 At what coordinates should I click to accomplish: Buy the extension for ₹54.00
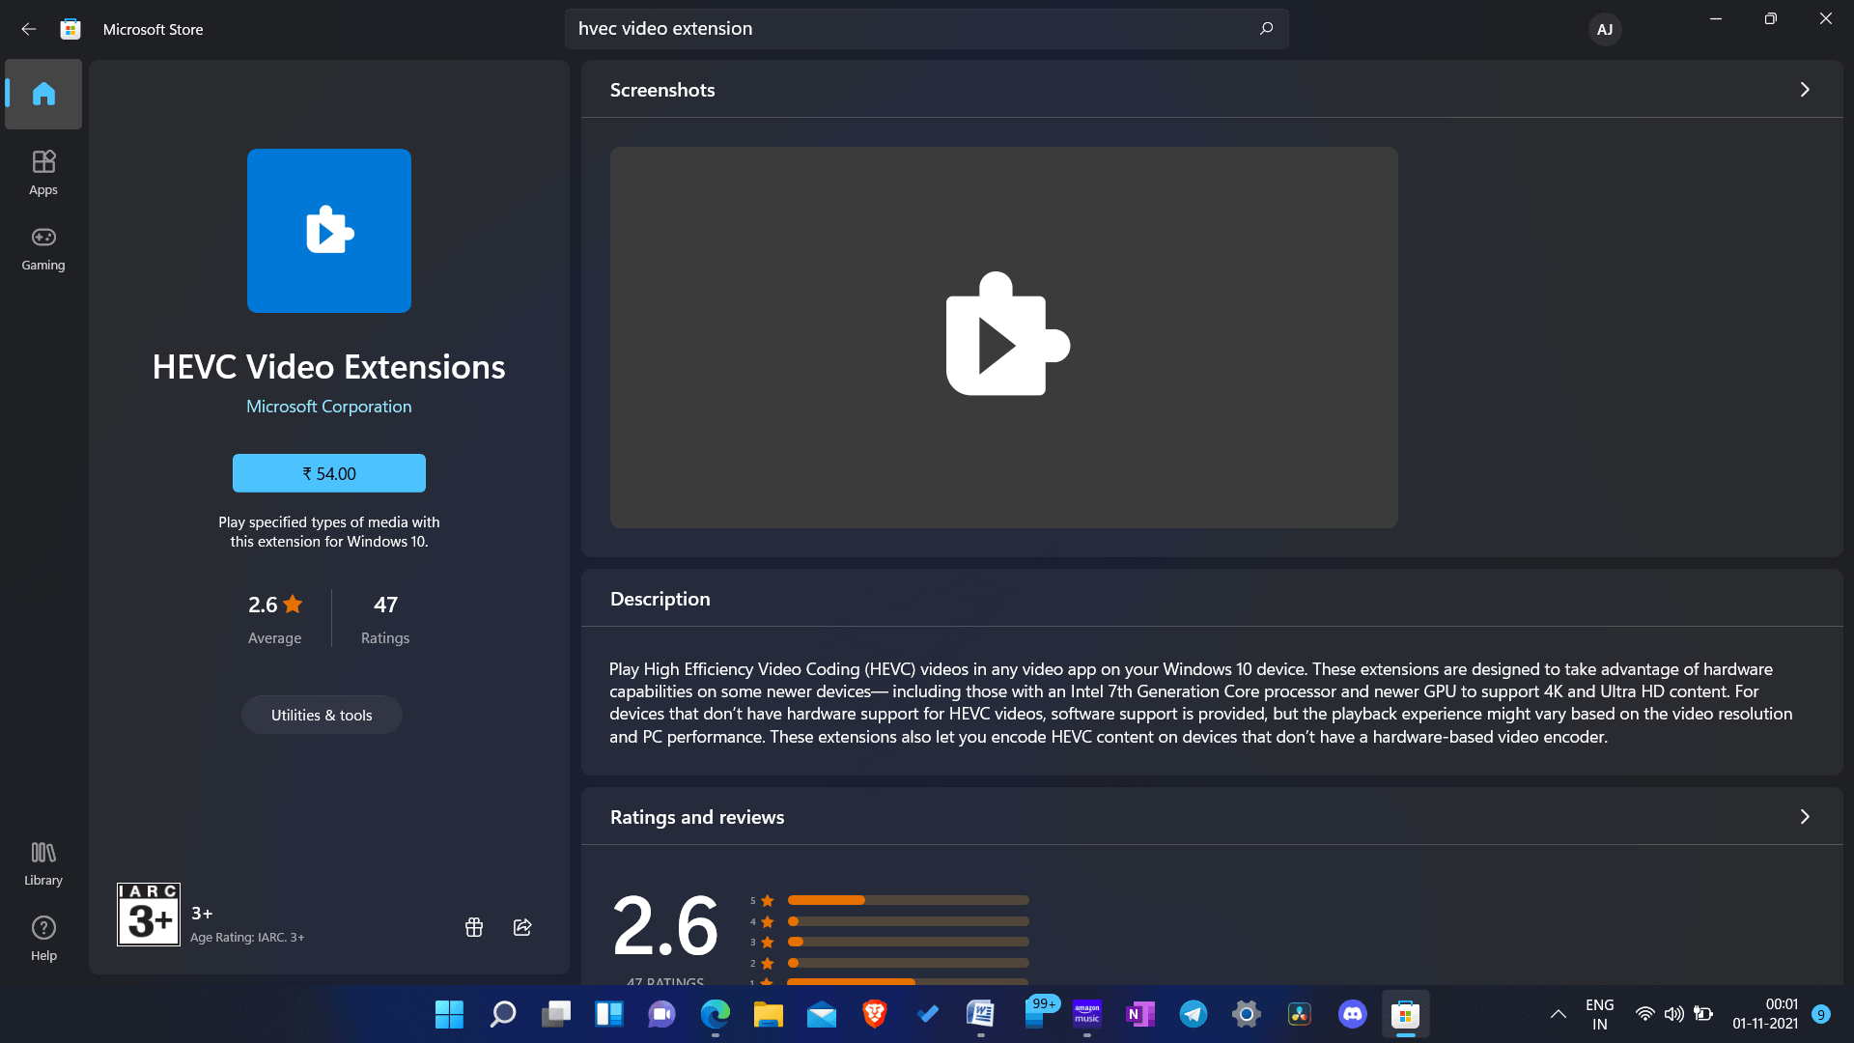click(x=328, y=472)
